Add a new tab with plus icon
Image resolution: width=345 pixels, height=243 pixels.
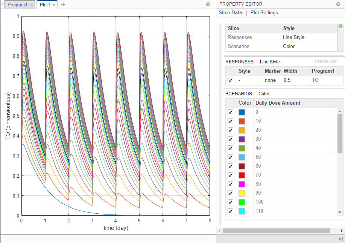63,4
